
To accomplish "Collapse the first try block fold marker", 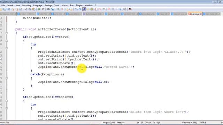I will [7, 48].
